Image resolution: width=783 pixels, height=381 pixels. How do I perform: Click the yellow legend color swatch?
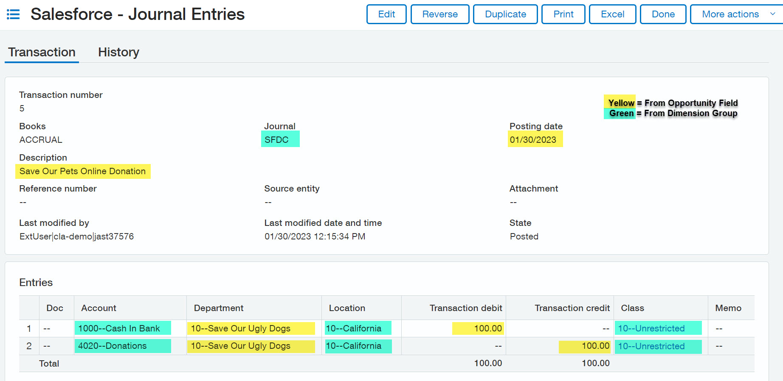coord(620,103)
